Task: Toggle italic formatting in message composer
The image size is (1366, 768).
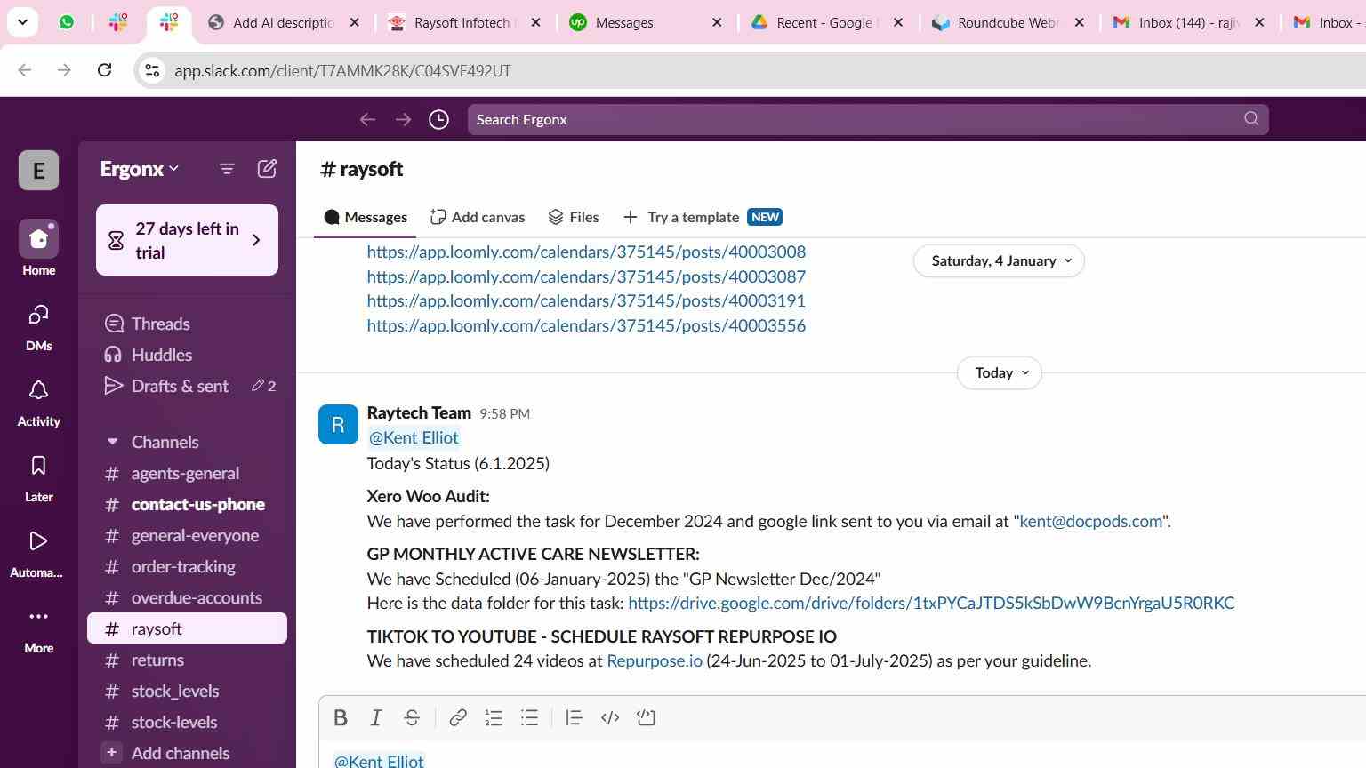Action: (376, 718)
